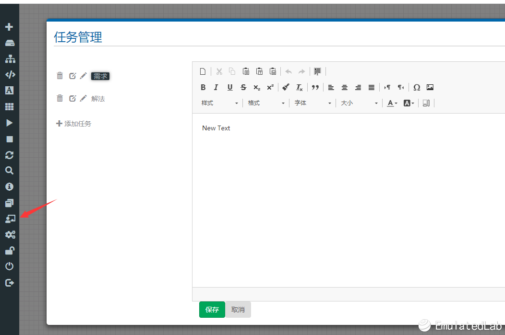Toggle subscript formatting
Screen dimensions: 505x335
257,87
